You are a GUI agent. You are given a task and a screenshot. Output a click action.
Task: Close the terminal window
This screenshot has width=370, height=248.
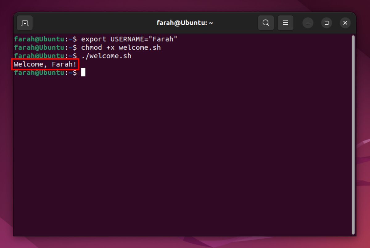coord(345,23)
